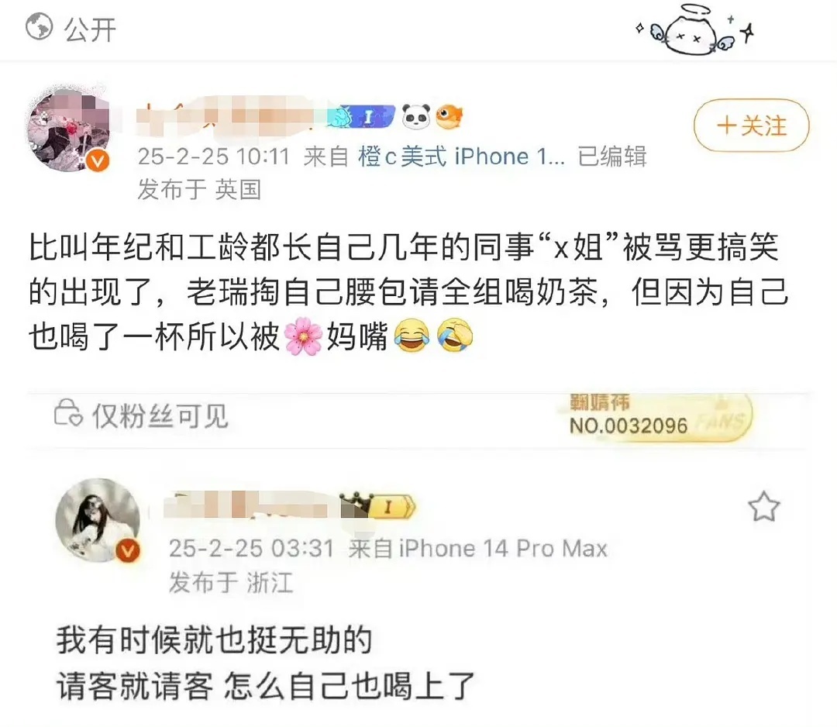Tap the 已编辑 edited label
This screenshot has height=727, width=837.
pyautogui.click(x=612, y=157)
